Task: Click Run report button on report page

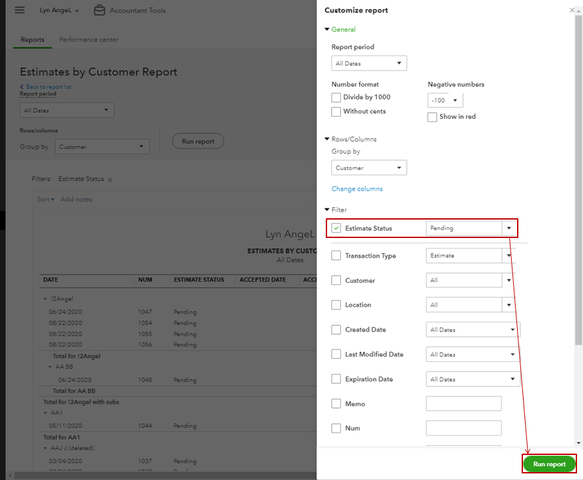Action: [x=198, y=141]
